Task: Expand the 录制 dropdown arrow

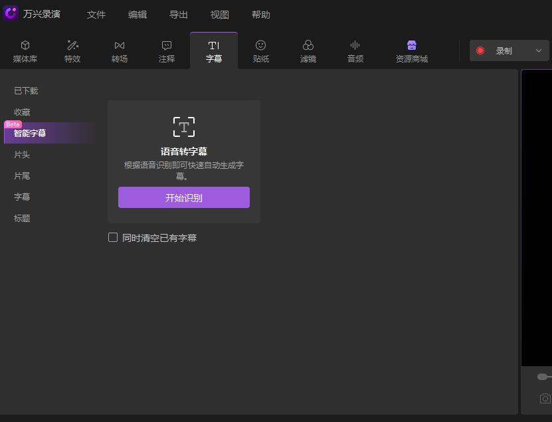Action: pyautogui.click(x=539, y=51)
